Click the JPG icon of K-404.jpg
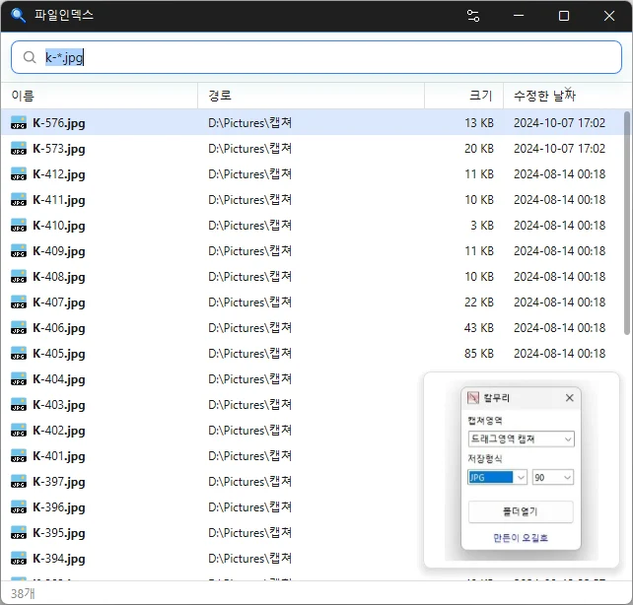The width and height of the screenshot is (633, 605). [x=19, y=378]
